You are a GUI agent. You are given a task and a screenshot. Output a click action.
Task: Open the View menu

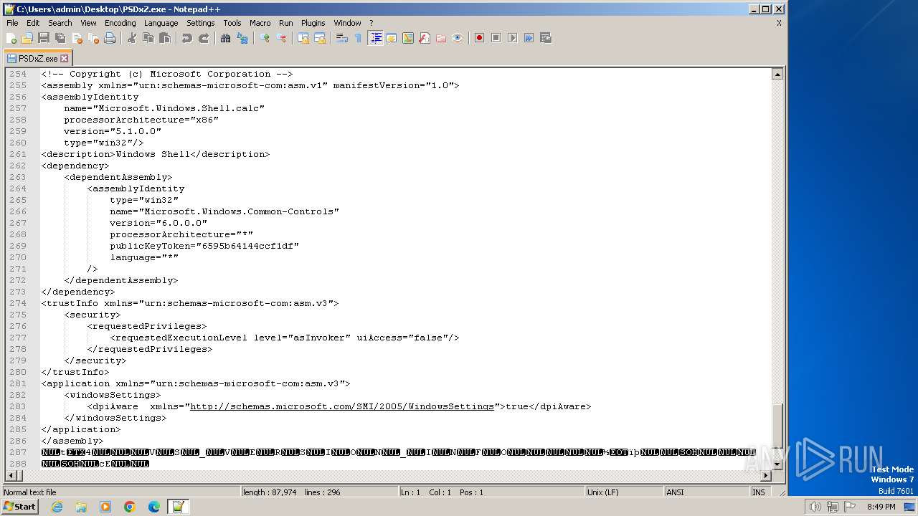pos(88,23)
